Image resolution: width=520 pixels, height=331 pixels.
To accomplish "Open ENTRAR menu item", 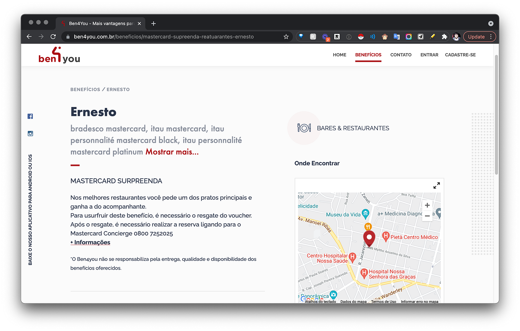I will pos(429,55).
